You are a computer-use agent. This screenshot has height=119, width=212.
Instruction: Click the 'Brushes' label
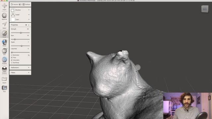point(18,10)
